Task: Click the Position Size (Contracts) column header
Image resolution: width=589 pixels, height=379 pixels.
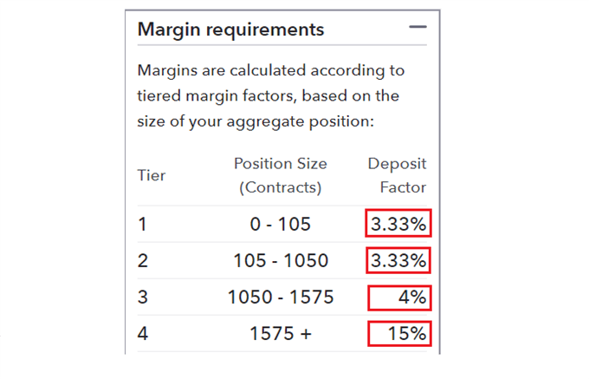Action: (280, 175)
